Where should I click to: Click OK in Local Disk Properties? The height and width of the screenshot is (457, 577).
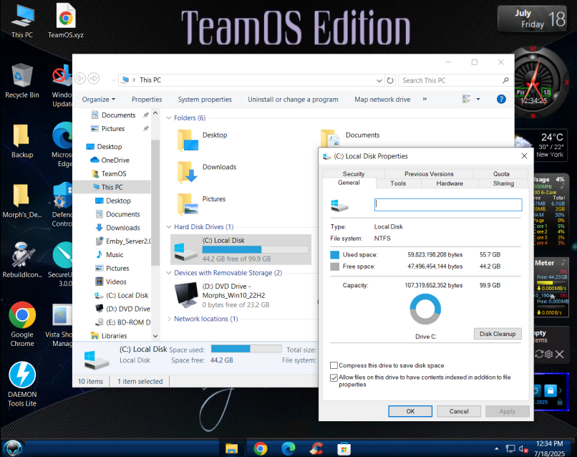pyautogui.click(x=410, y=411)
